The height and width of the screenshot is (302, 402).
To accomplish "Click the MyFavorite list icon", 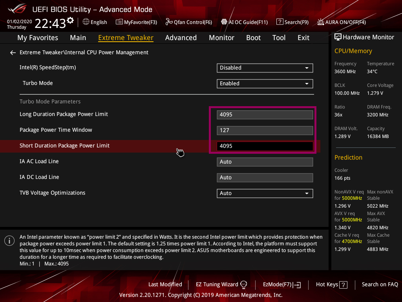I will point(119,22).
